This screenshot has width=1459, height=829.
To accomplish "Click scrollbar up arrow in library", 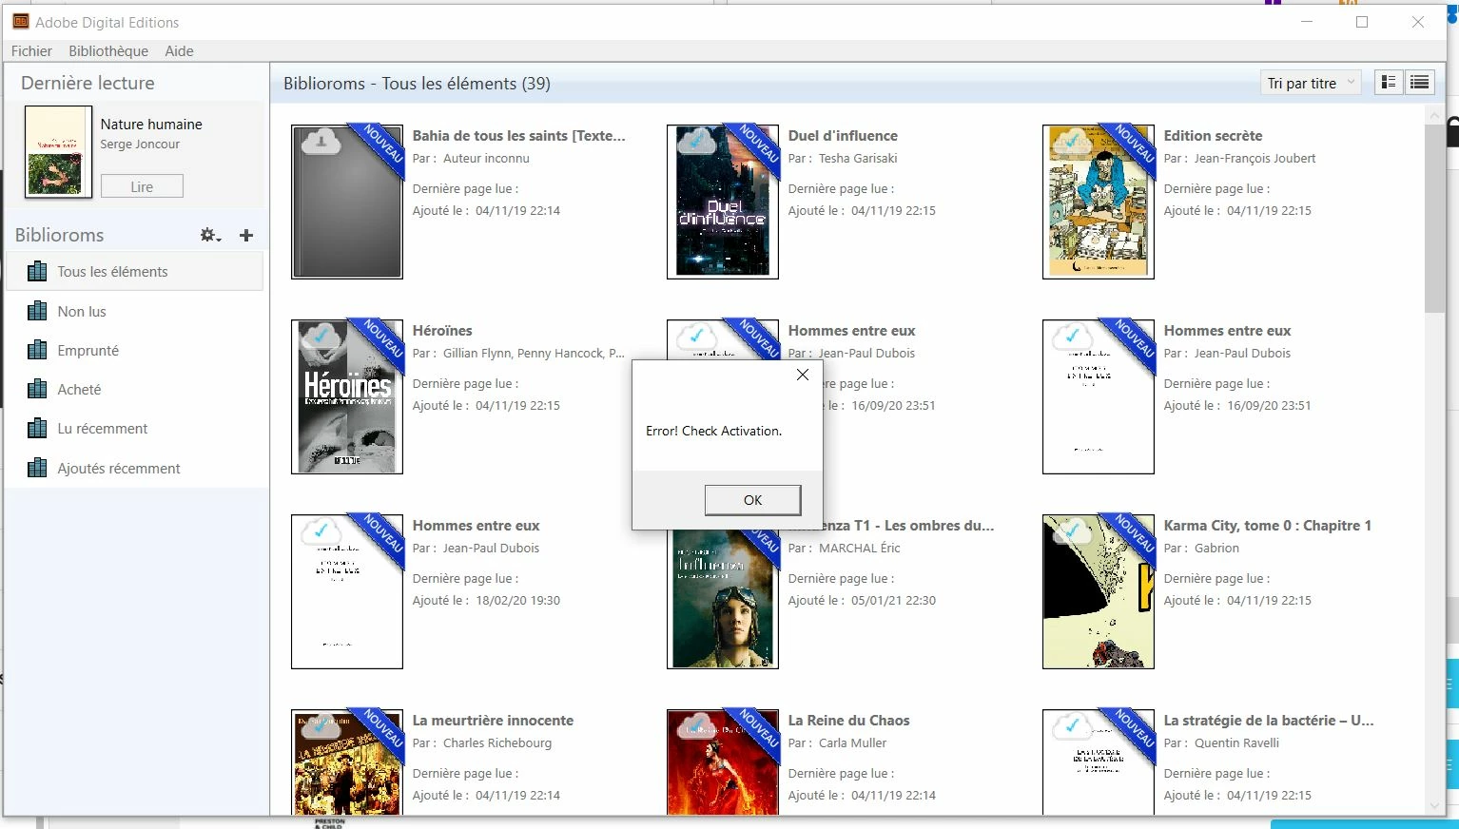I will point(1434,115).
